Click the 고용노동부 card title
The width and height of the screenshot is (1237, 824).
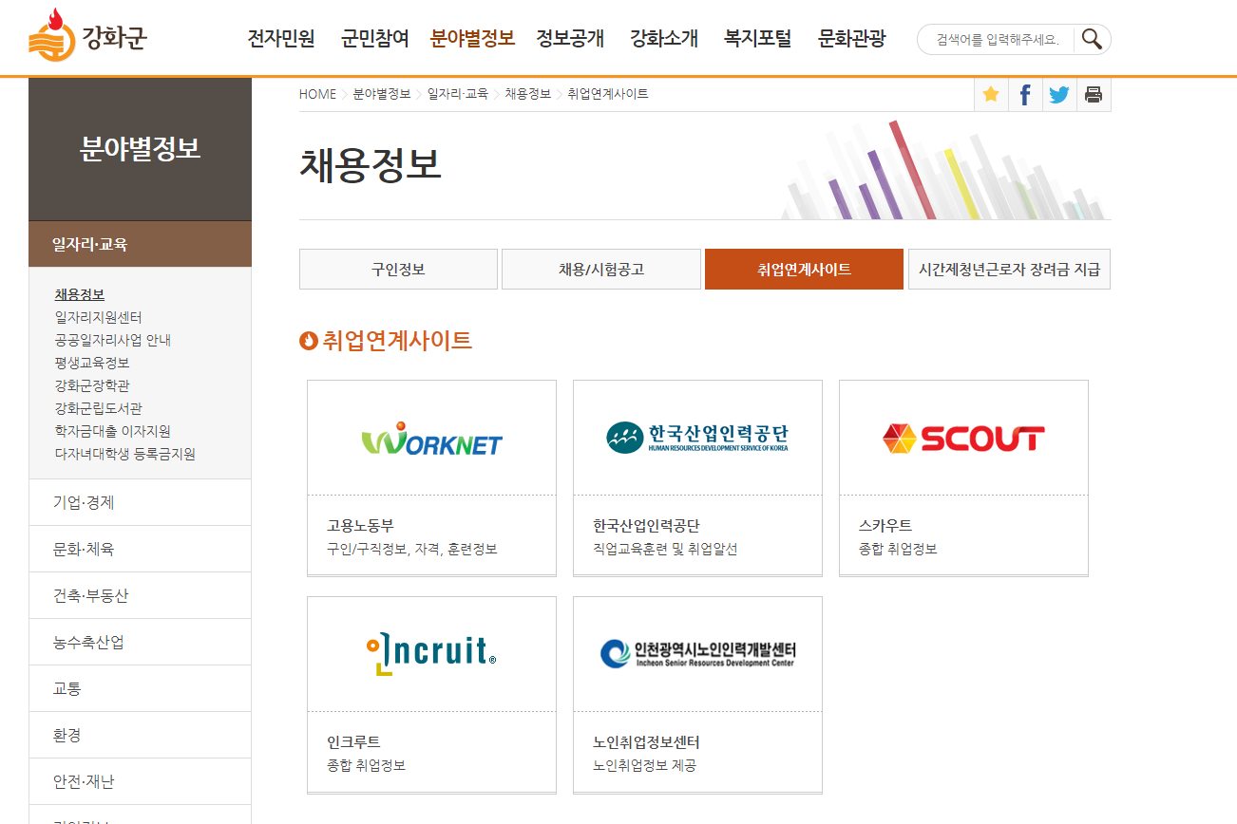[360, 525]
